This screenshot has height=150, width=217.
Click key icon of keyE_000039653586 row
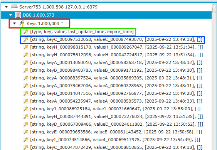click(26, 132)
